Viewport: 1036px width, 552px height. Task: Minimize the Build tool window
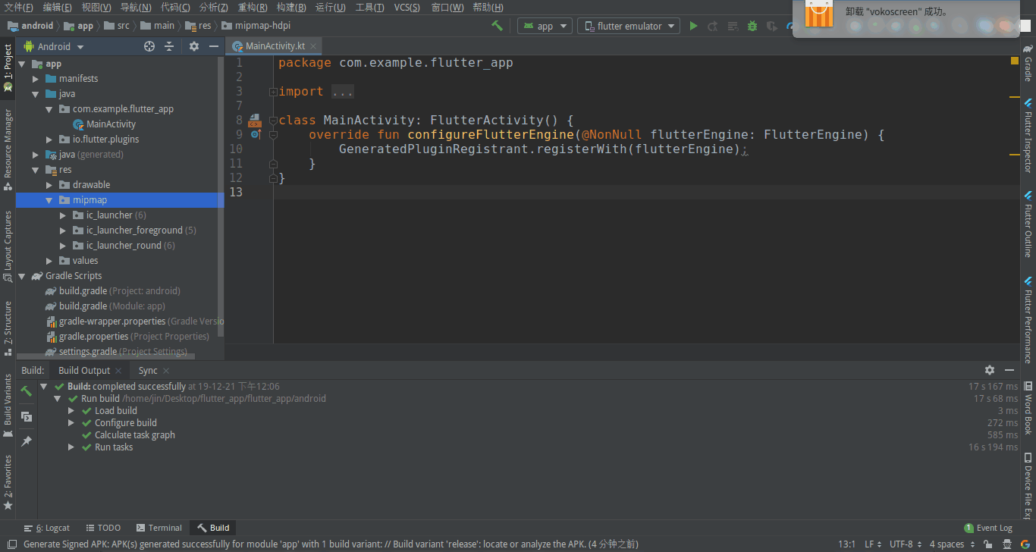(x=1009, y=370)
